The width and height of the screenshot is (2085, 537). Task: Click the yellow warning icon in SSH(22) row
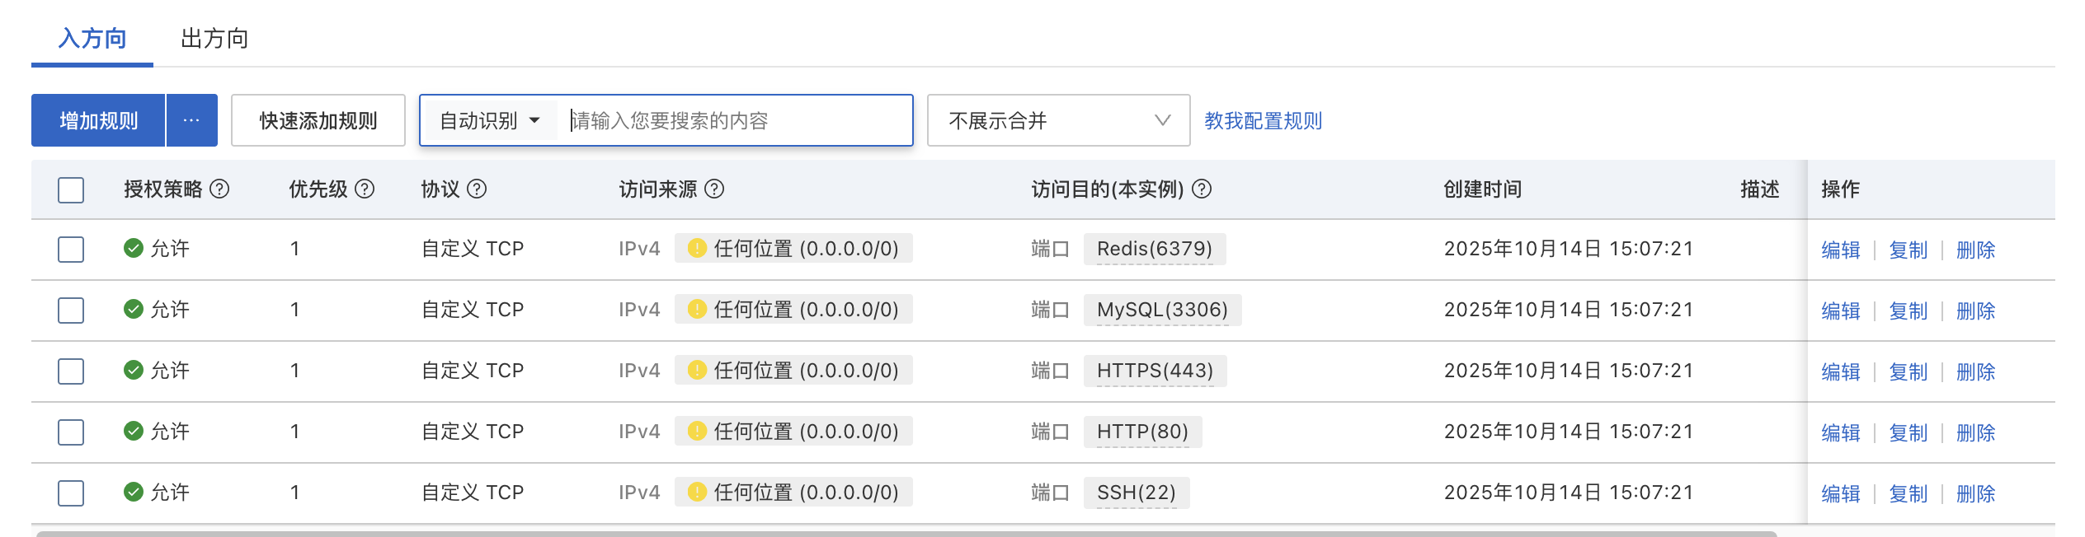697,492
